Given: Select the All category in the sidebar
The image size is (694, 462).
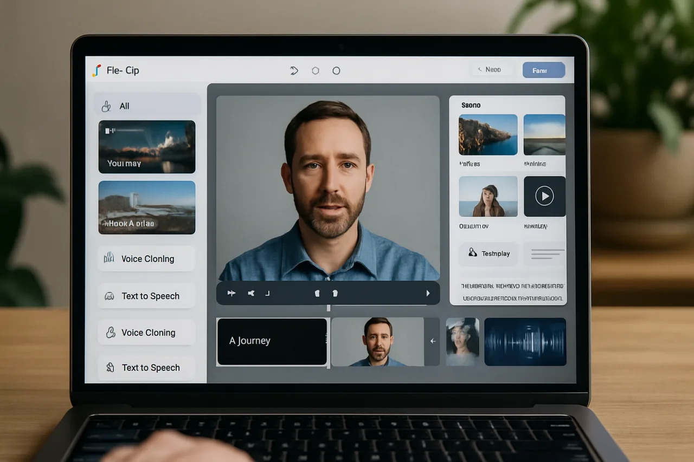Looking at the screenshot, I should click(x=147, y=106).
